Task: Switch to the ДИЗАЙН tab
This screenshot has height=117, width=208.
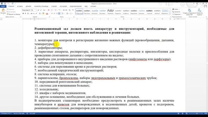Action: [x=28, y=6]
